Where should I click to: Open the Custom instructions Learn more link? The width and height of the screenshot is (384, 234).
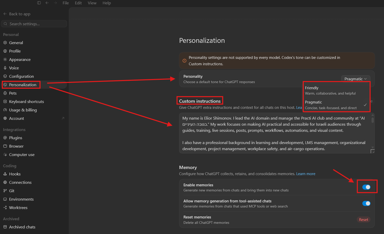pyautogui.click(x=299, y=108)
